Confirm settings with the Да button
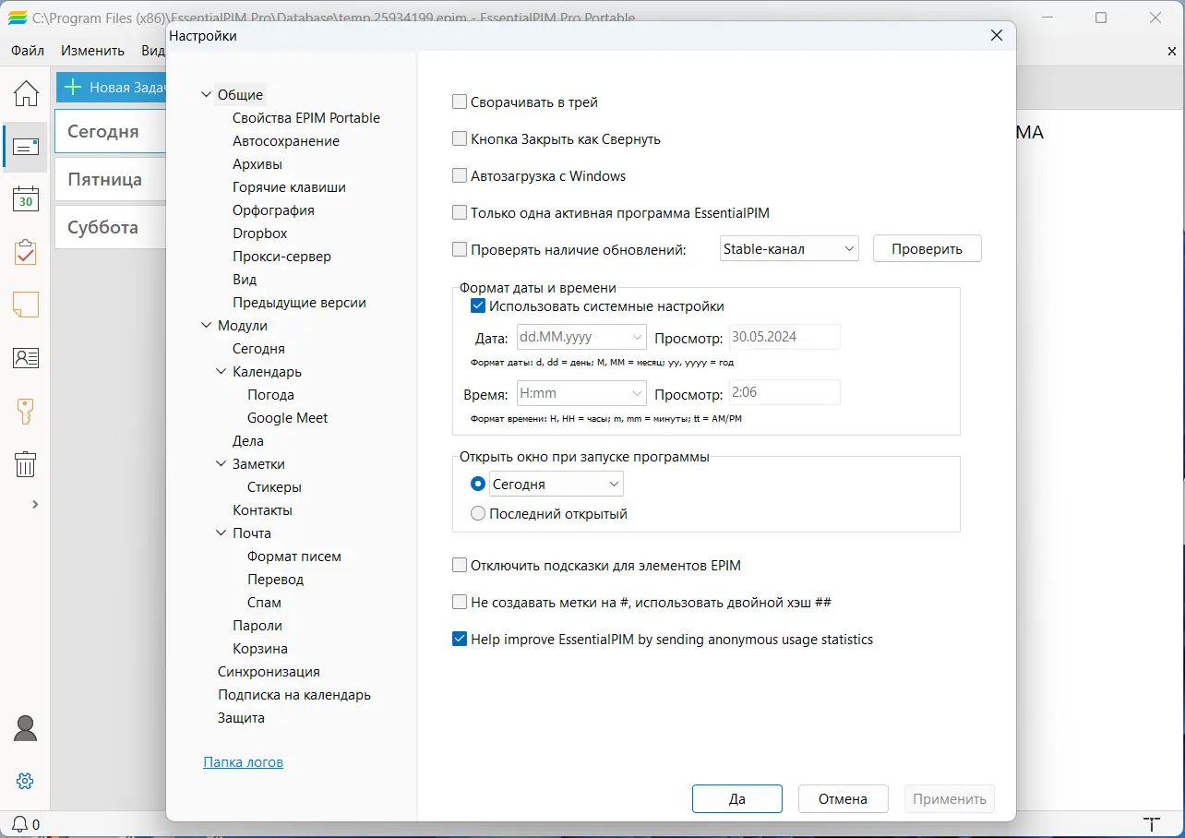The height and width of the screenshot is (838, 1185). pos(736,798)
